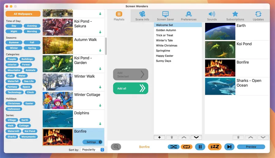Move playlist down with chevron button
This screenshot has height=158, width=275.
(x=196, y=138)
